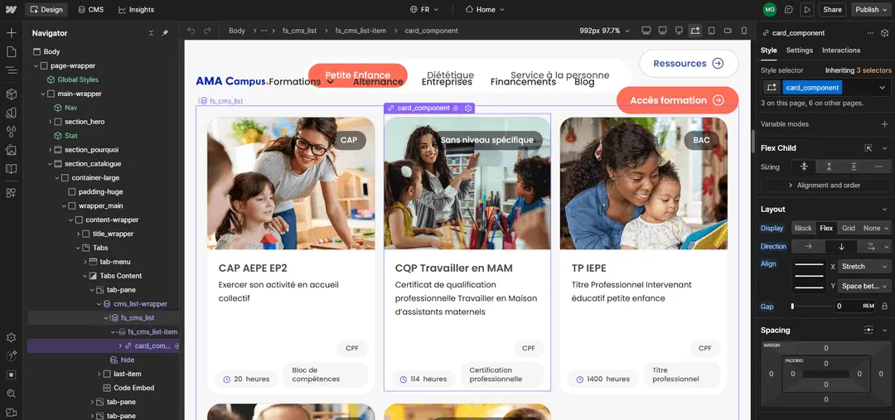
Task: Set Direction to horizontal arrow
Action: 808,247
